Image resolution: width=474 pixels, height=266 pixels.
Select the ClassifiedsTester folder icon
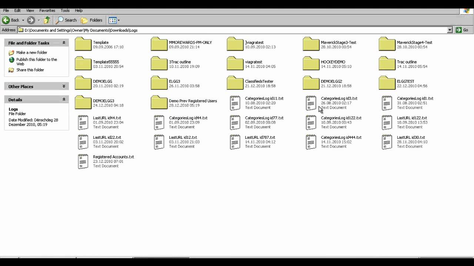[x=235, y=83]
